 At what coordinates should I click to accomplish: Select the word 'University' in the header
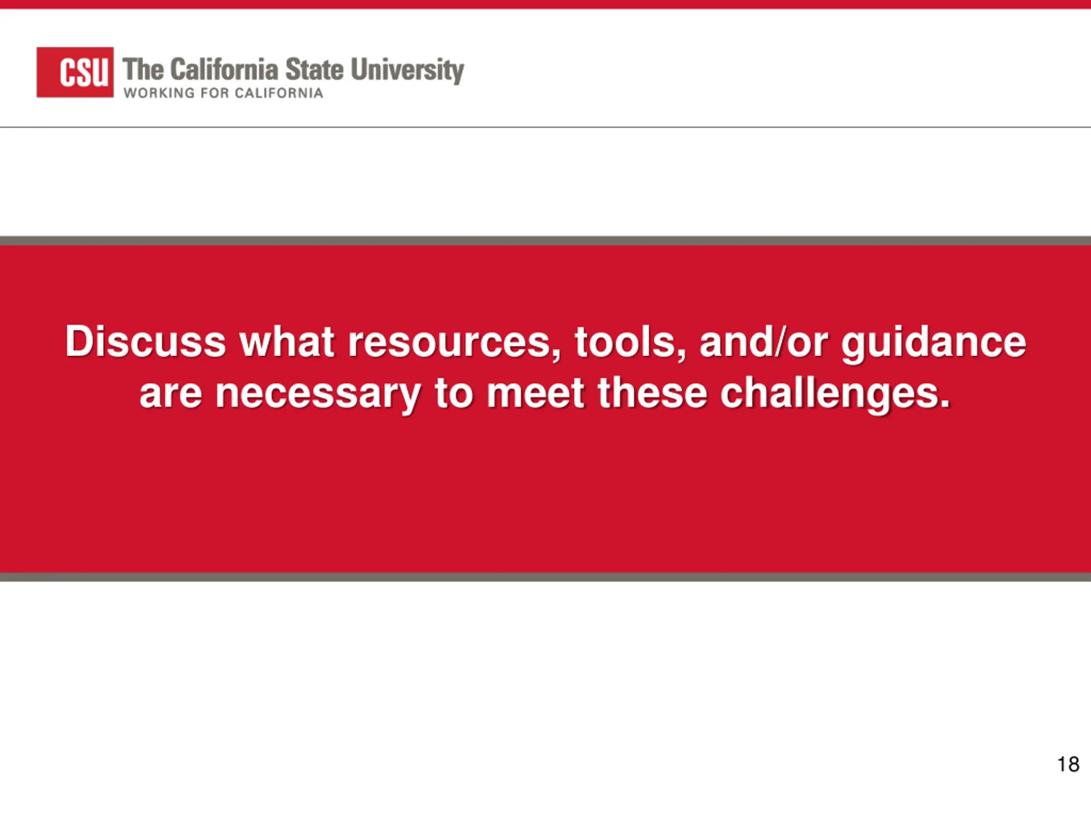(x=407, y=69)
